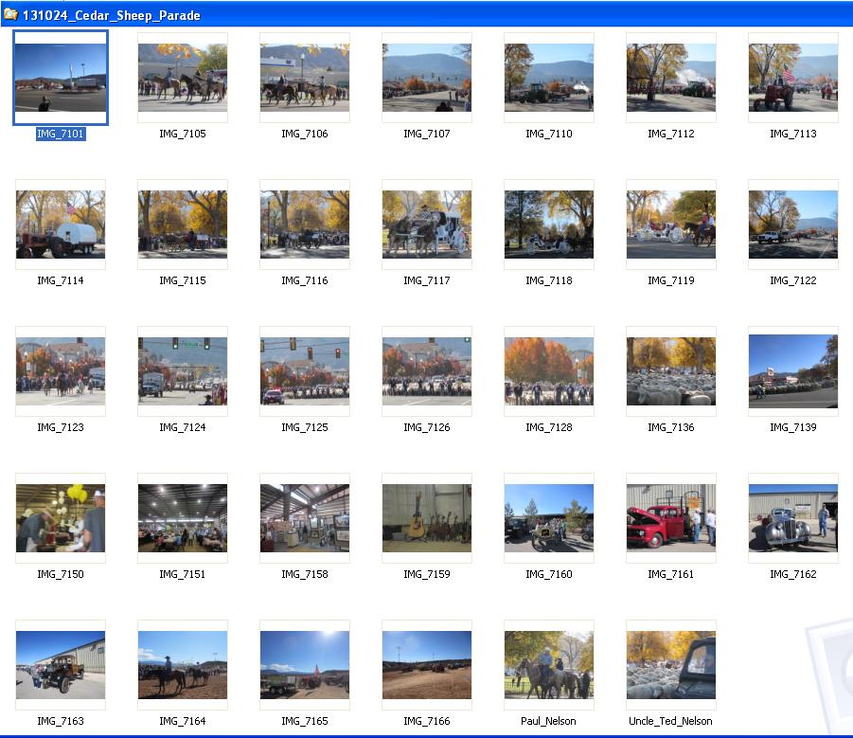Click the IMG_7124 traffic light thumbnail
This screenshot has height=738, width=853.
coord(183,371)
